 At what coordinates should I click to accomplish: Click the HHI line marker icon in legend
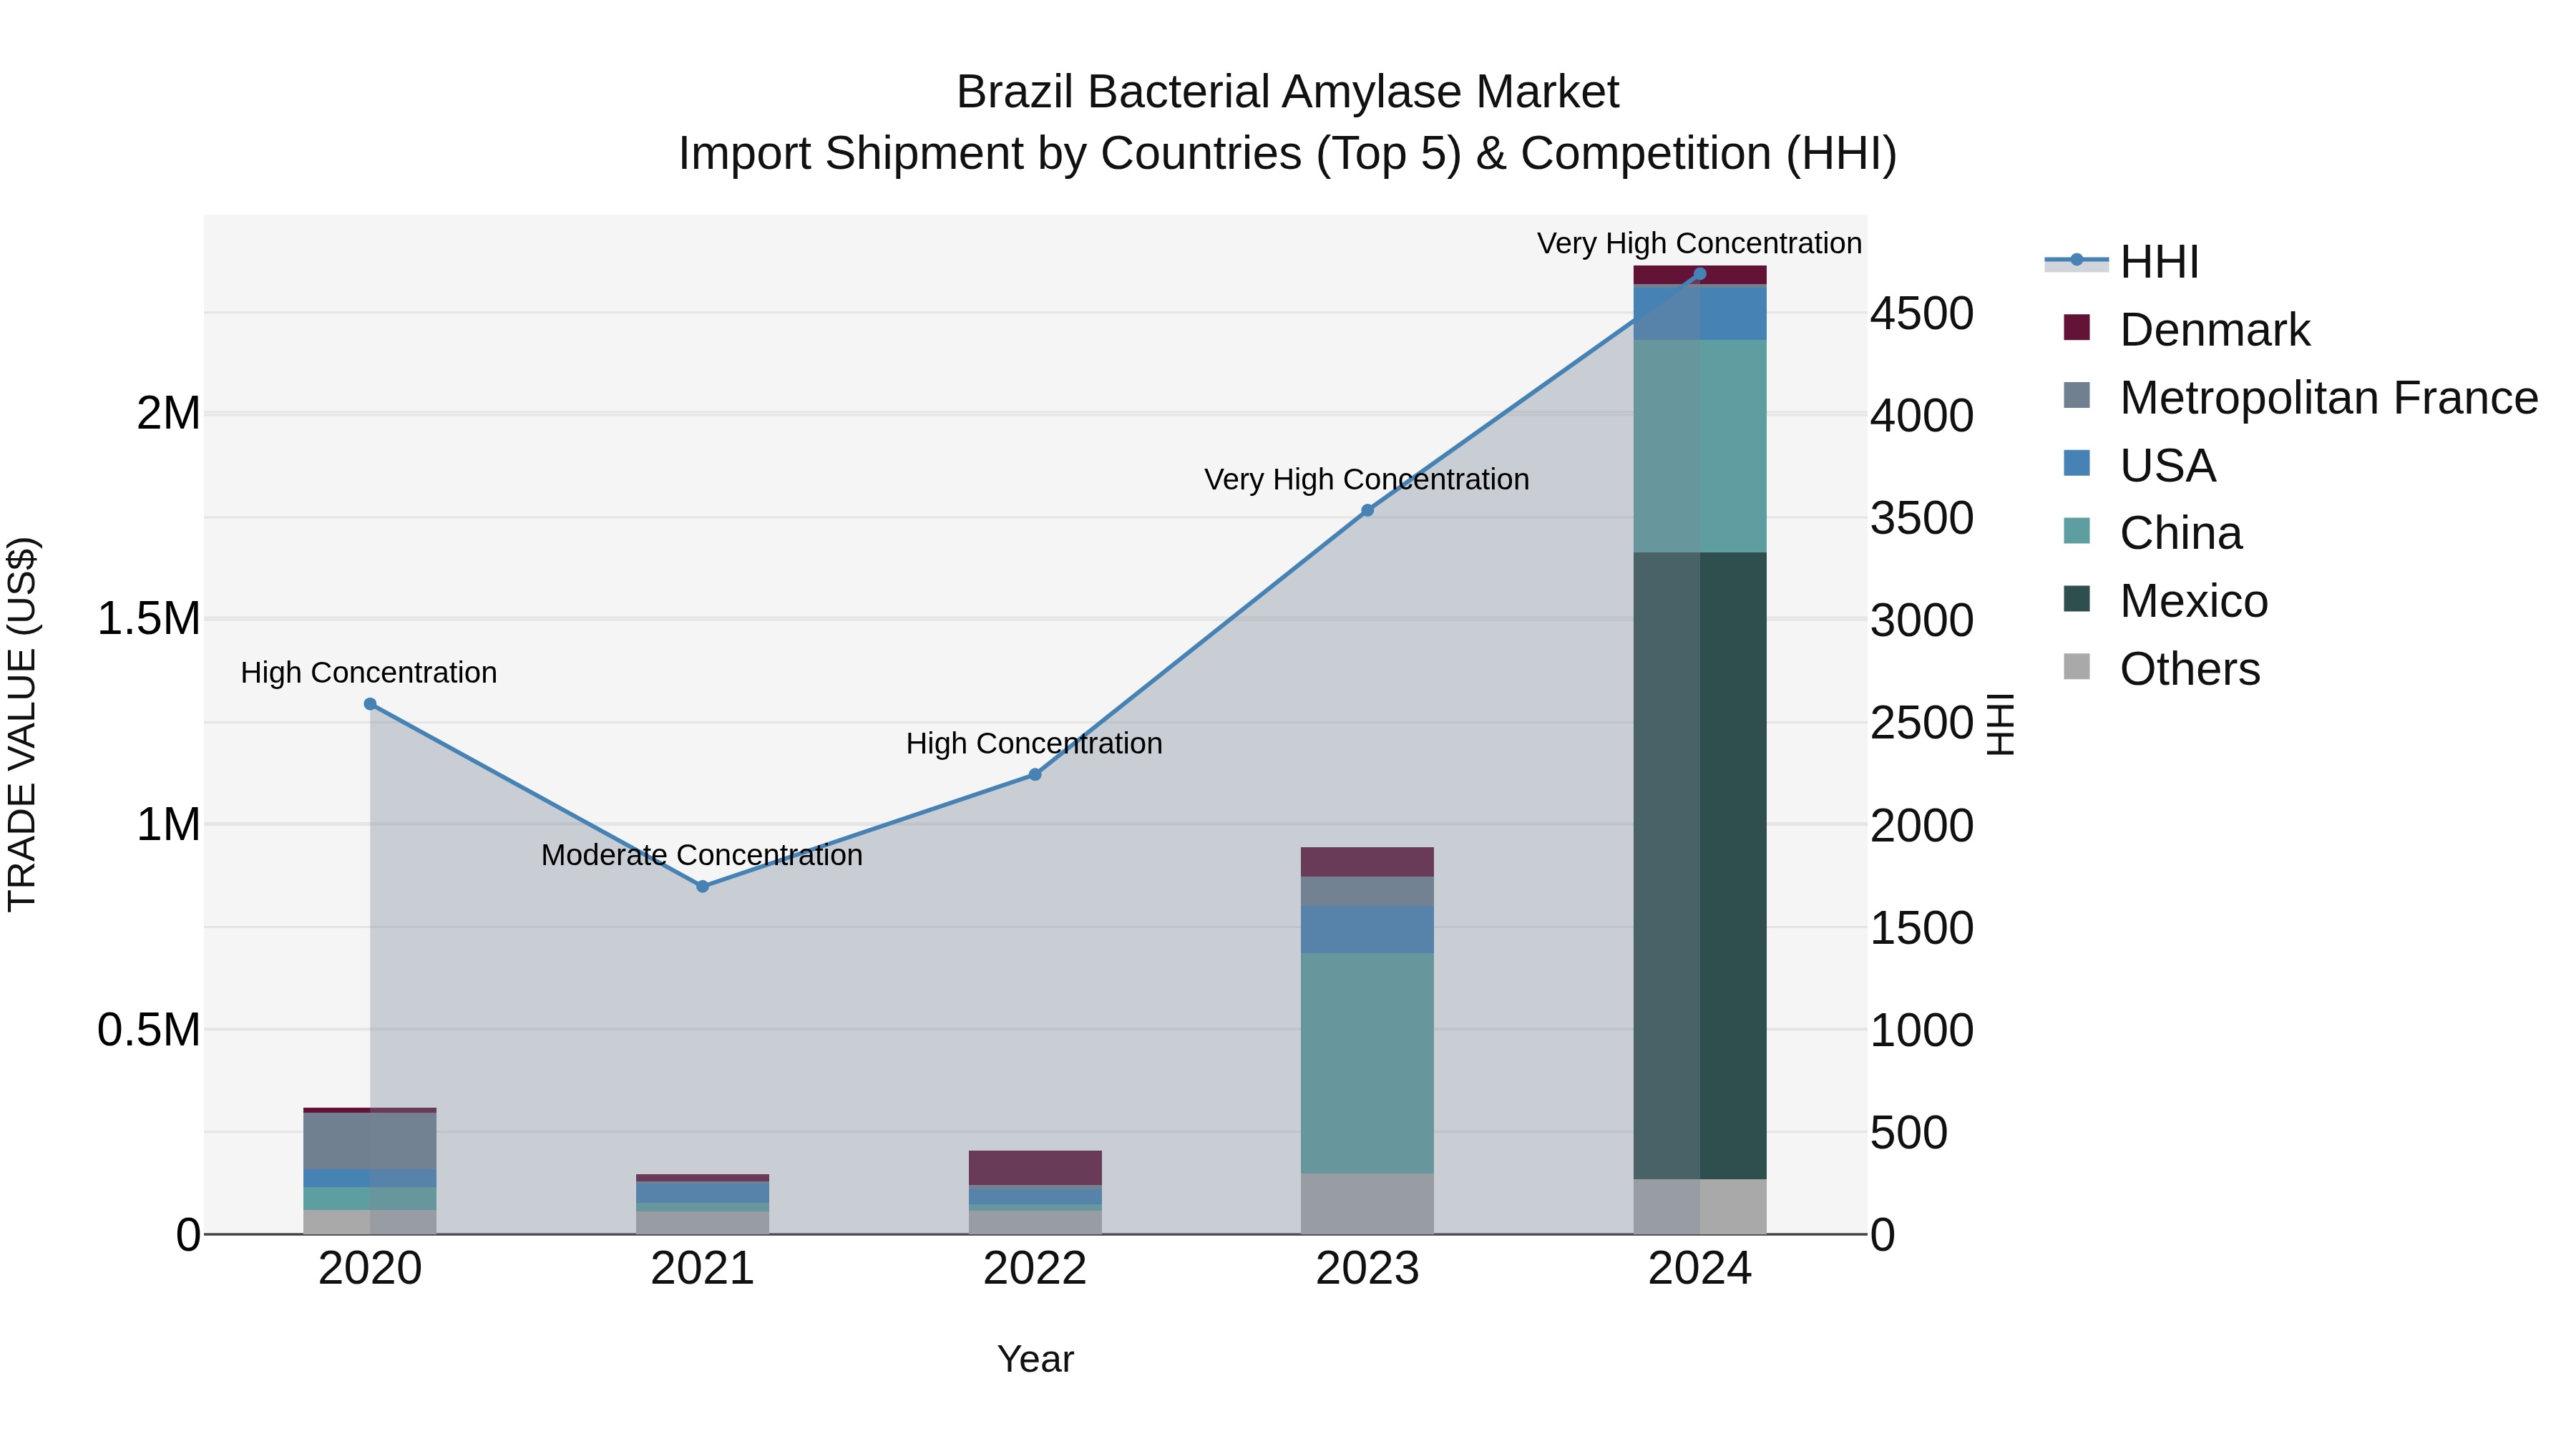(2077, 260)
